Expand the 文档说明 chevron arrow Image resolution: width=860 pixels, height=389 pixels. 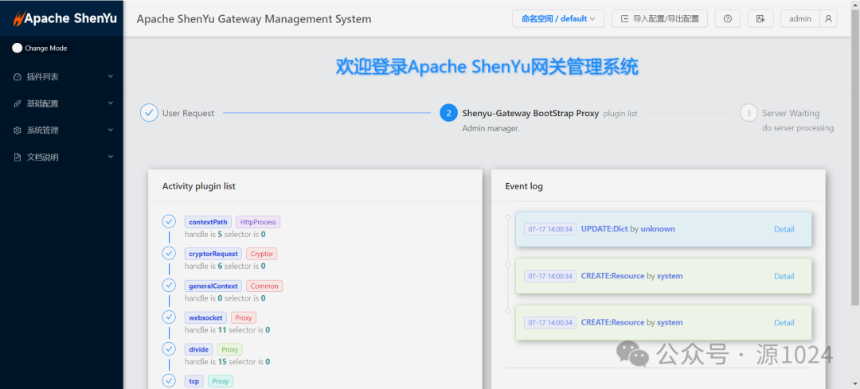point(110,157)
